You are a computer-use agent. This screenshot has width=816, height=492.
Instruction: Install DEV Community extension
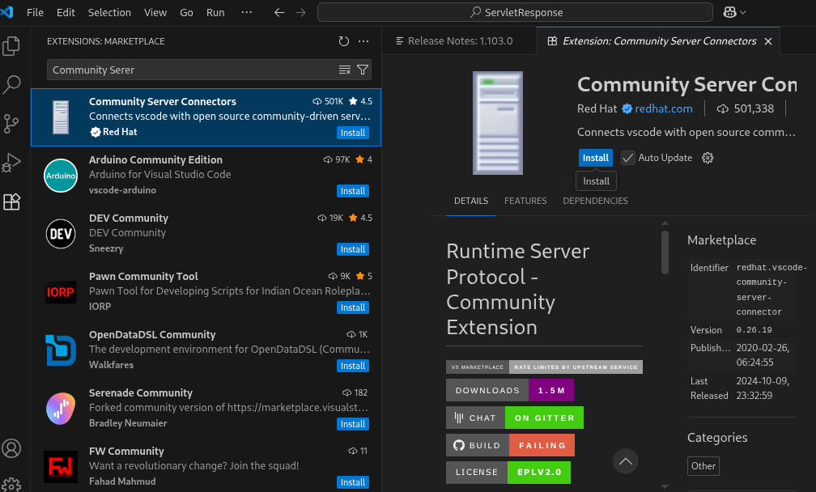click(353, 249)
